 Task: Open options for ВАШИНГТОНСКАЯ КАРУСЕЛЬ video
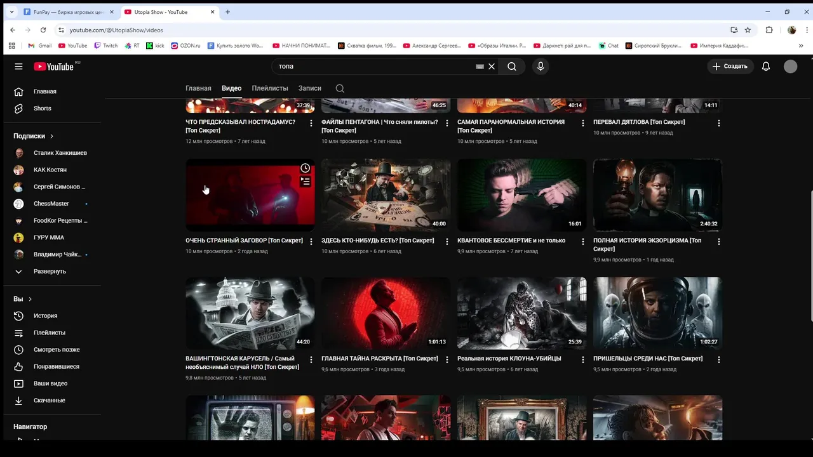[x=311, y=359]
